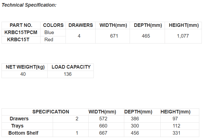Select the PART NO. column header
Screen dimensions: 209x138
point(21,25)
